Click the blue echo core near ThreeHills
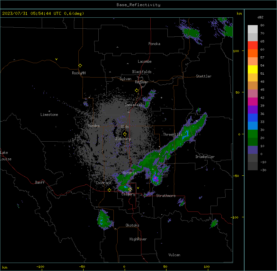277x271 pixels. [185, 135]
